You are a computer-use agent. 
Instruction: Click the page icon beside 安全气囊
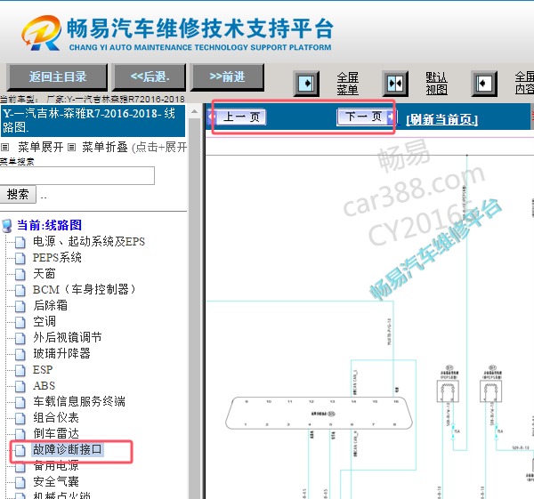(x=20, y=482)
